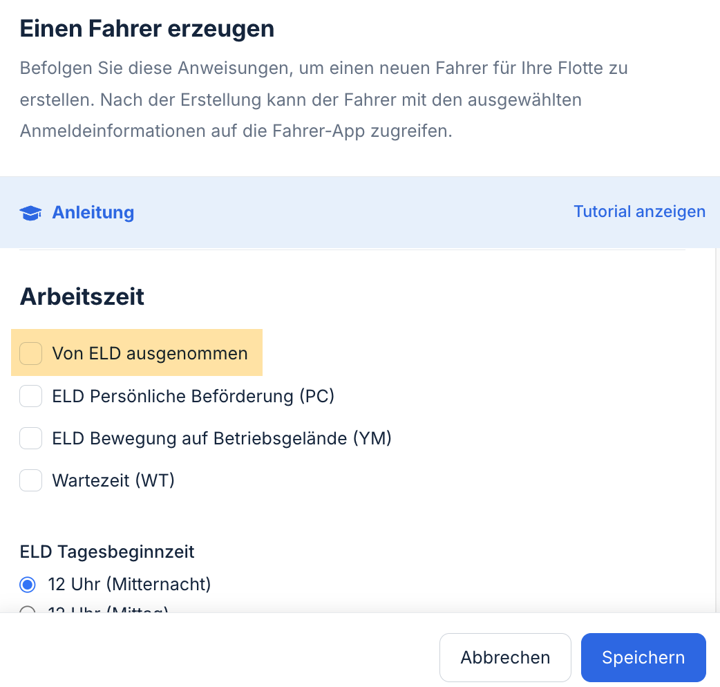
Task: Cancel with the Abbrechen button
Action: (505, 657)
